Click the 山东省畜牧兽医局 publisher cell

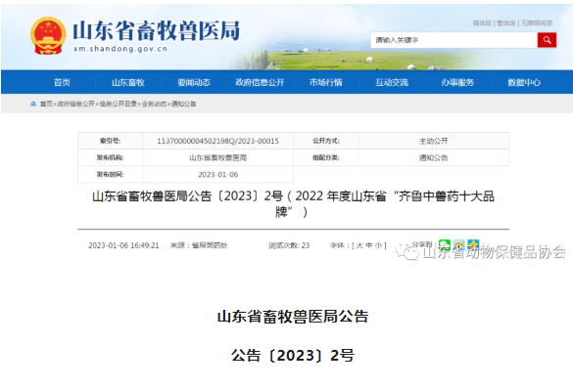(x=217, y=157)
